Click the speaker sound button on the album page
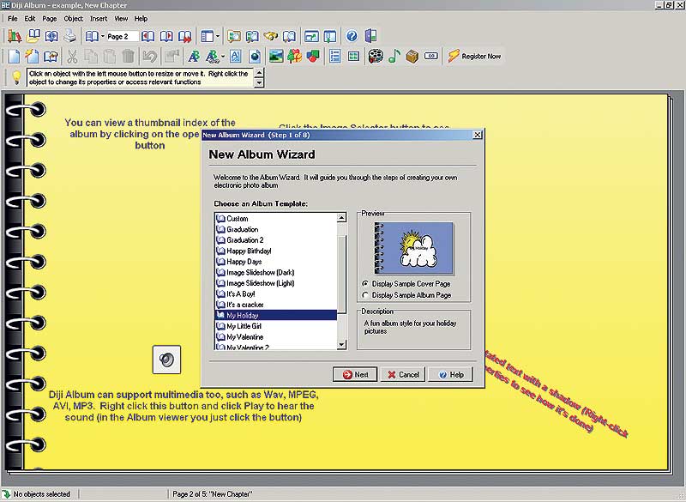Screen dimensions: 686x502 pos(166,360)
